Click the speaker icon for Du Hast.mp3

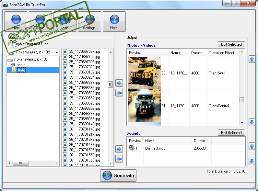pos(132,148)
